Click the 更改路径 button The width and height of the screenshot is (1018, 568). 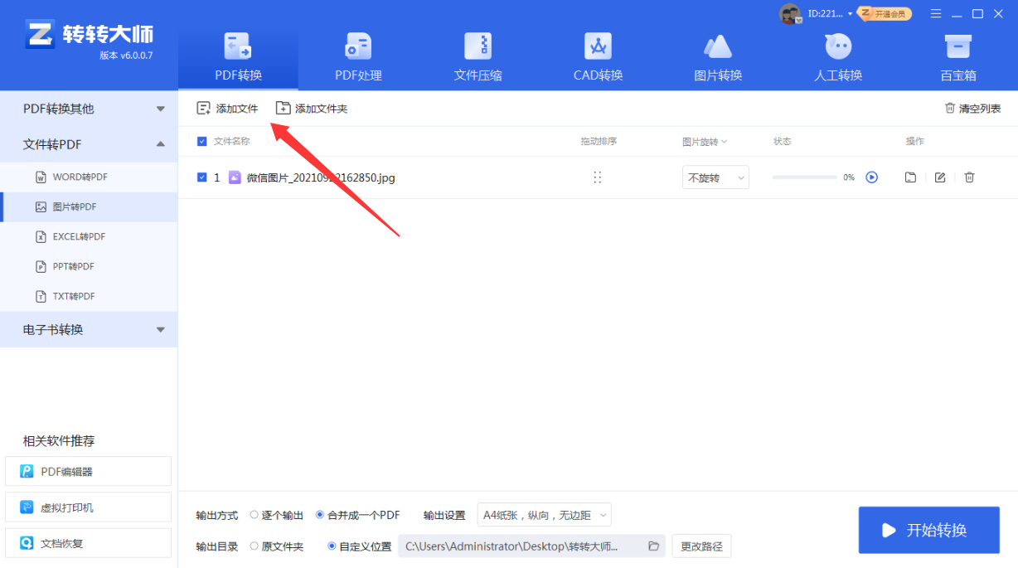701,546
